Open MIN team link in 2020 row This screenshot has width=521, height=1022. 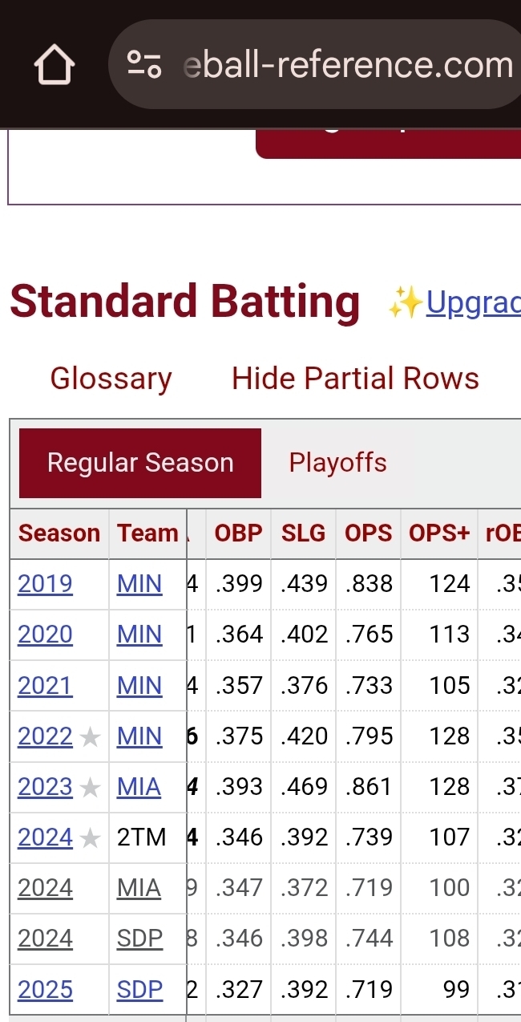(139, 635)
